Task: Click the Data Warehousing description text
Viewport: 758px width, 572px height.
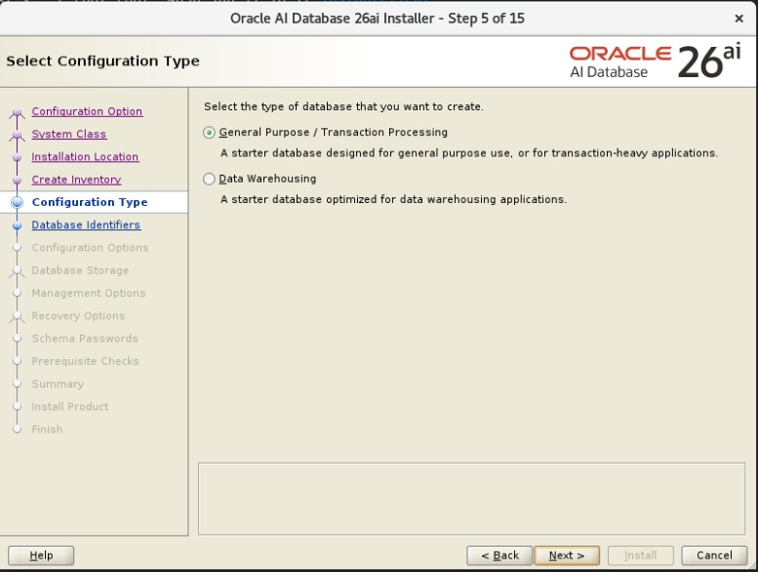Action: 393,199
